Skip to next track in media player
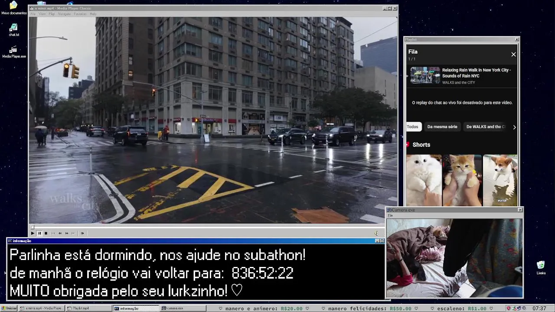This screenshot has height=312, width=555. click(x=73, y=233)
